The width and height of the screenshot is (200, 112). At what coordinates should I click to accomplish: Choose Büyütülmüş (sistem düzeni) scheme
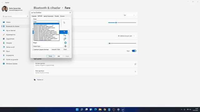pyautogui.click(x=46, y=25)
